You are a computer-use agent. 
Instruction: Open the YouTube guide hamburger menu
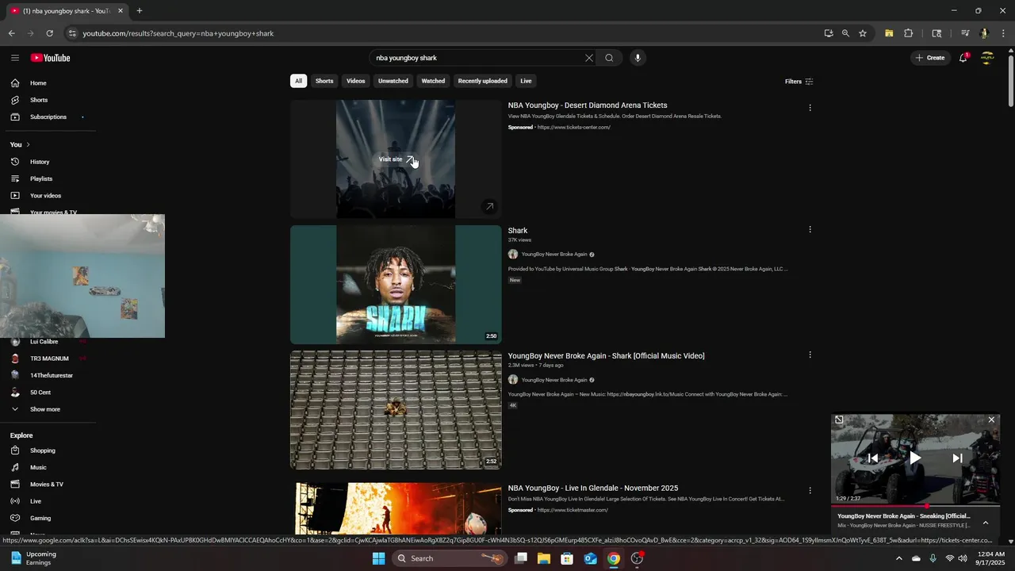point(15,58)
